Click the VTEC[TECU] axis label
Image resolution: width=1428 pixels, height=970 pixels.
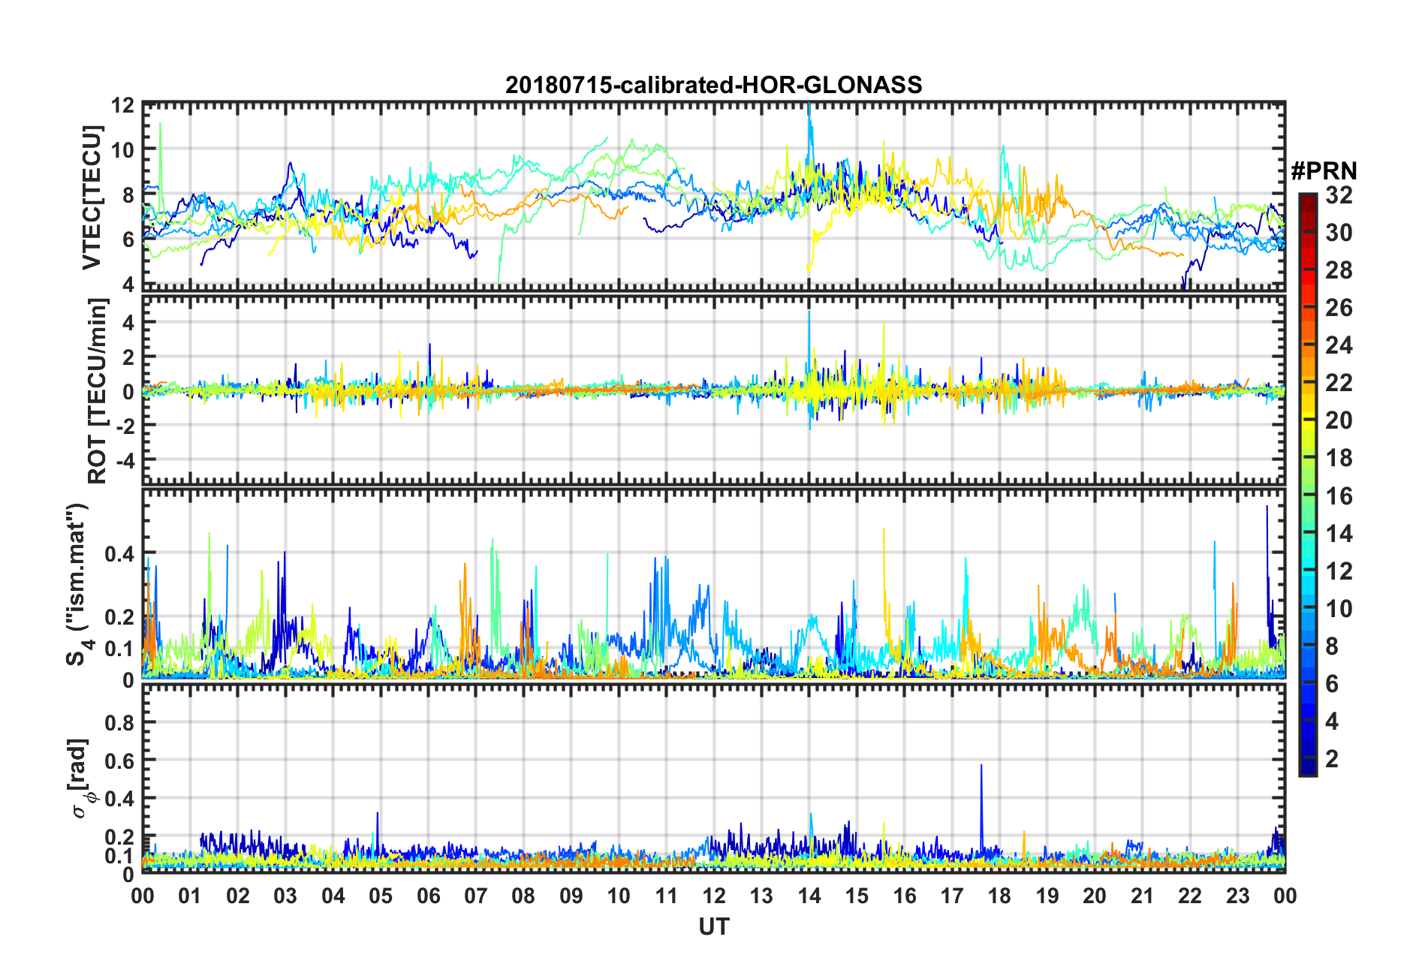92,197
